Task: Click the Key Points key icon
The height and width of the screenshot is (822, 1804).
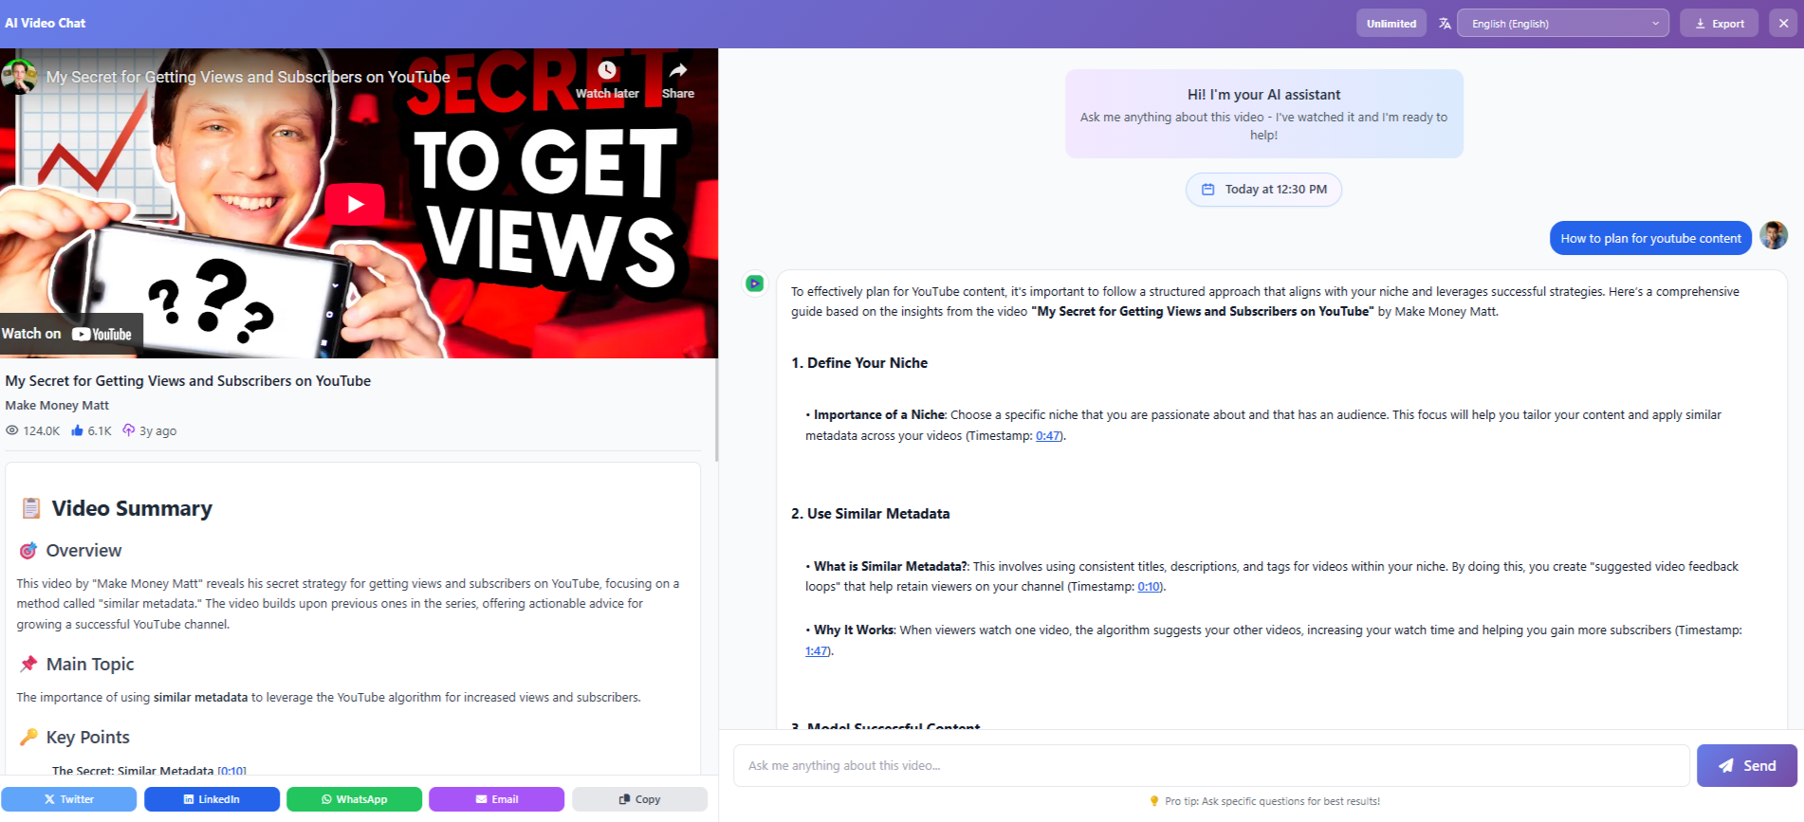Action: pyautogui.click(x=28, y=737)
